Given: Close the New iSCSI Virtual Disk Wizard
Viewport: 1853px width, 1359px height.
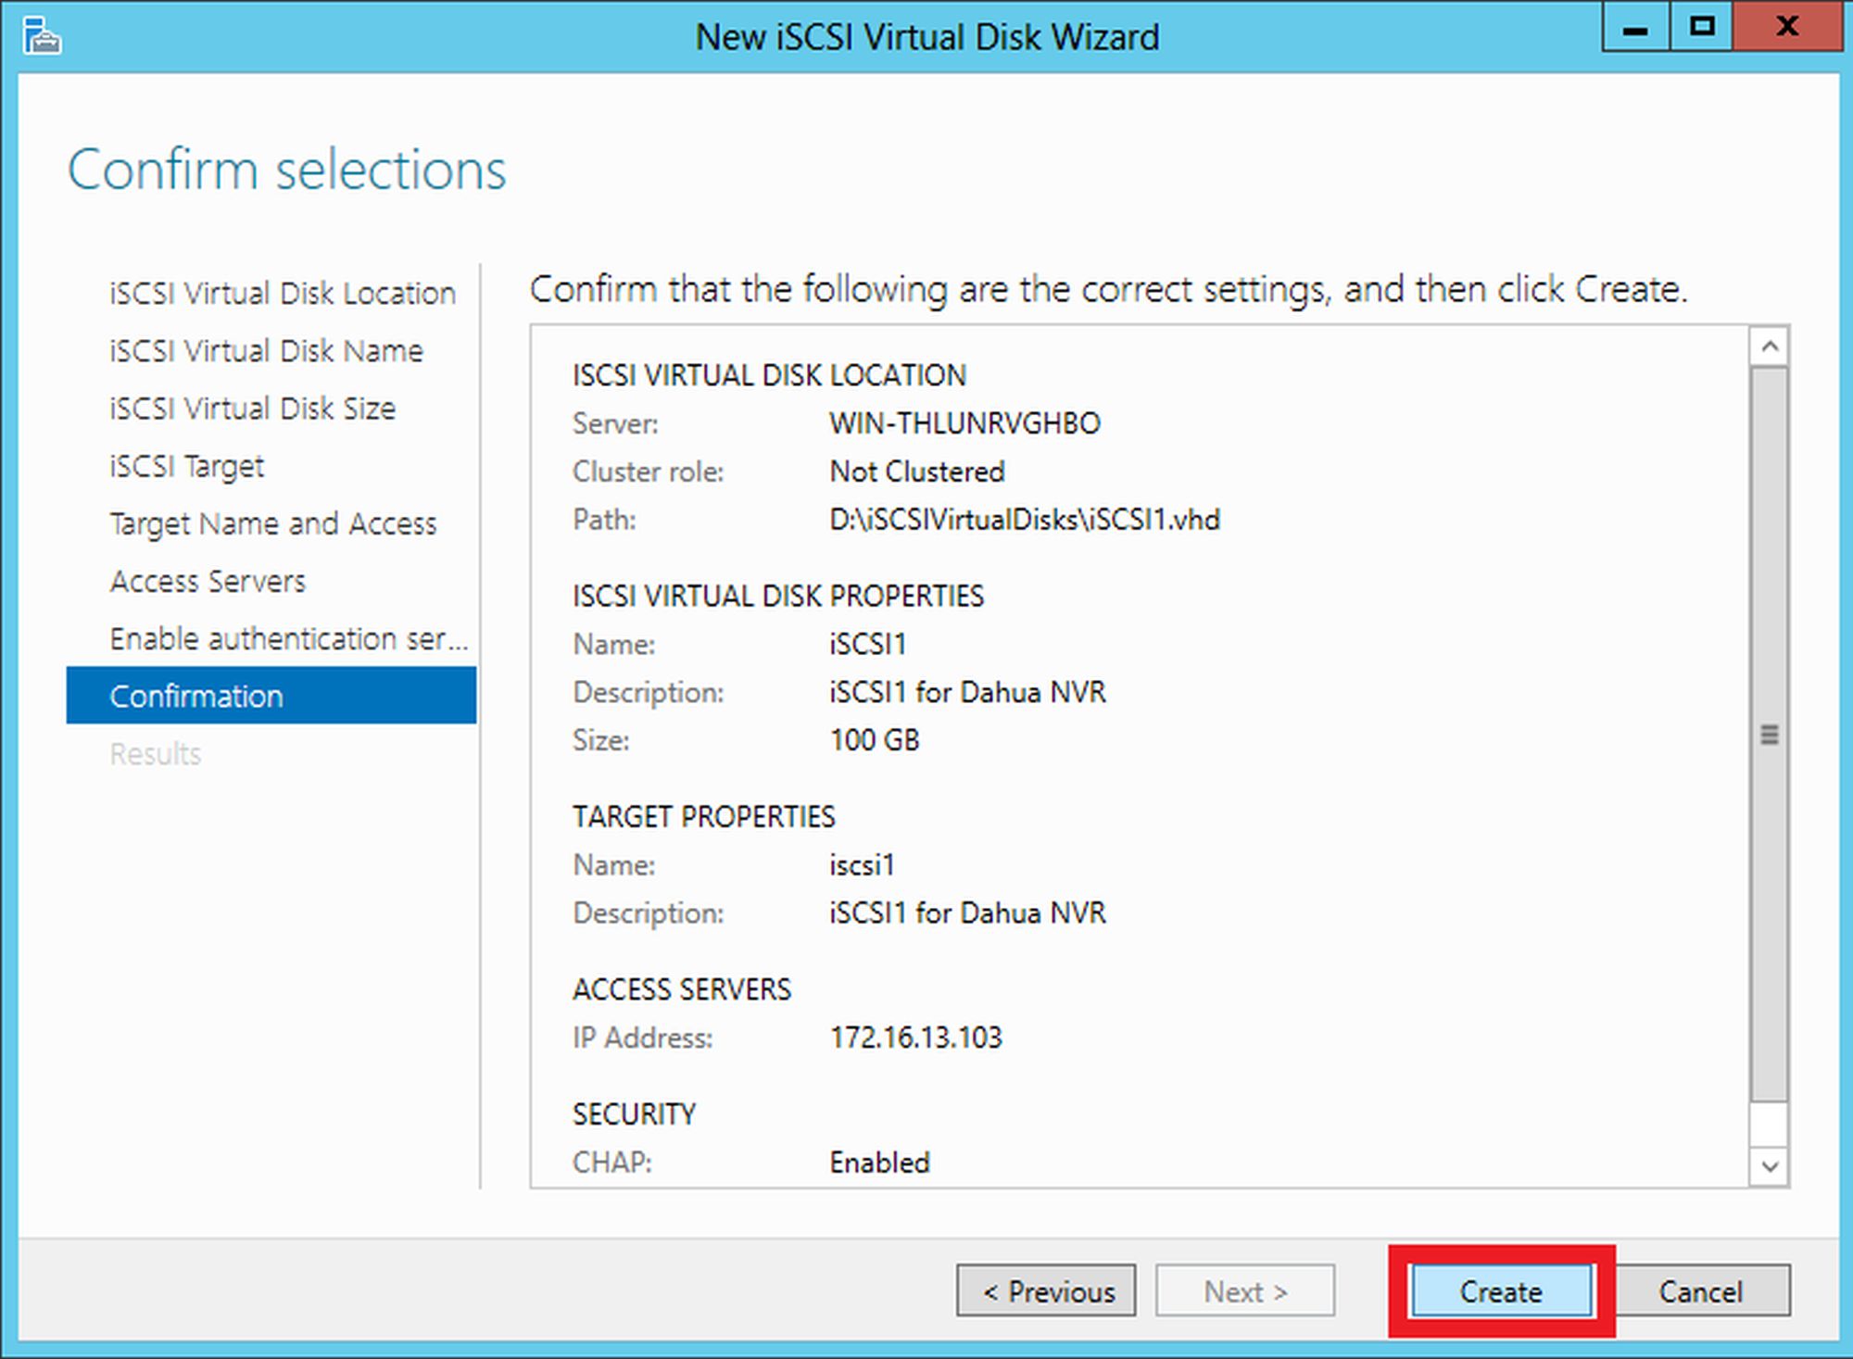Looking at the screenshot, I should tap(1787, 28).
